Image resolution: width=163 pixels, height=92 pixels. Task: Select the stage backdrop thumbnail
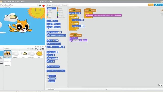(x=1, y=53)
